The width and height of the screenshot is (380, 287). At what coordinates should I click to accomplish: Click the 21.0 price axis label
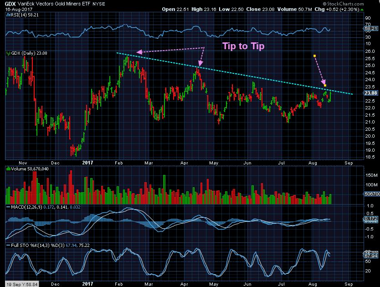coord(370,122)
